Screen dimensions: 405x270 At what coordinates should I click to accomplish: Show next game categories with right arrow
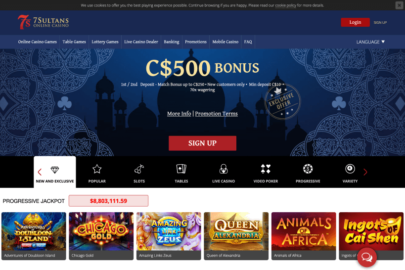[x=365, y=172]
